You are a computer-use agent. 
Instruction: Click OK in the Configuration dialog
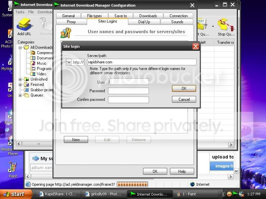155,171
